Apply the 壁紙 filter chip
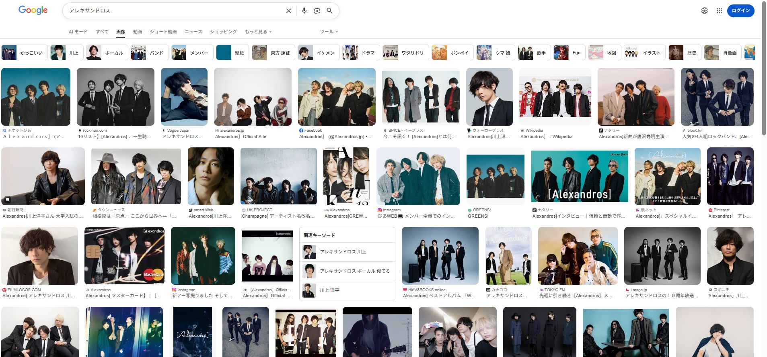Viewport: 767px width, 357px height. pyautogui.click(x=232, y=53)
